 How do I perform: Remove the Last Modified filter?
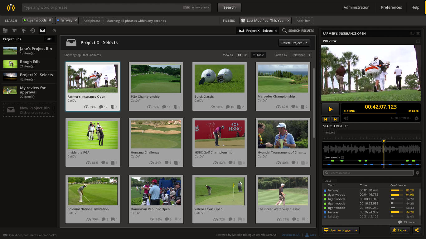point(288,21)
